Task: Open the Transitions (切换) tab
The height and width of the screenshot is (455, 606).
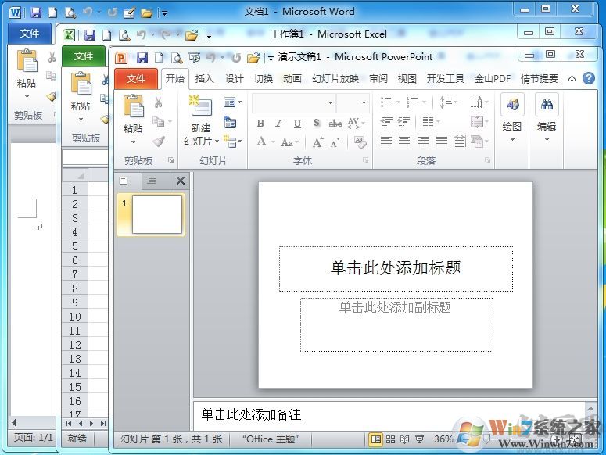Action: pos(264,79)
